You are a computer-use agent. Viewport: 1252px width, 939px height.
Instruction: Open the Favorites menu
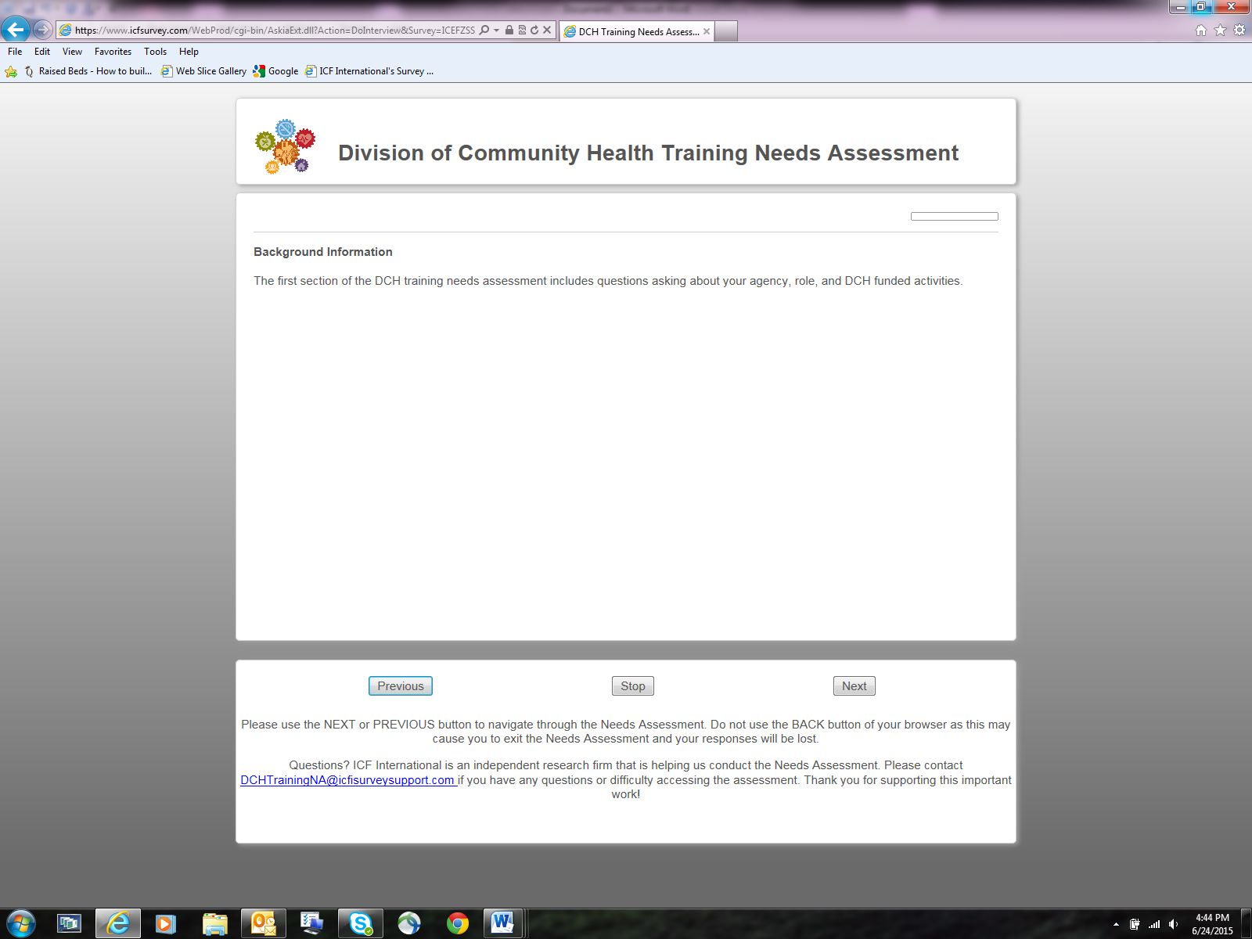(113, 52)
